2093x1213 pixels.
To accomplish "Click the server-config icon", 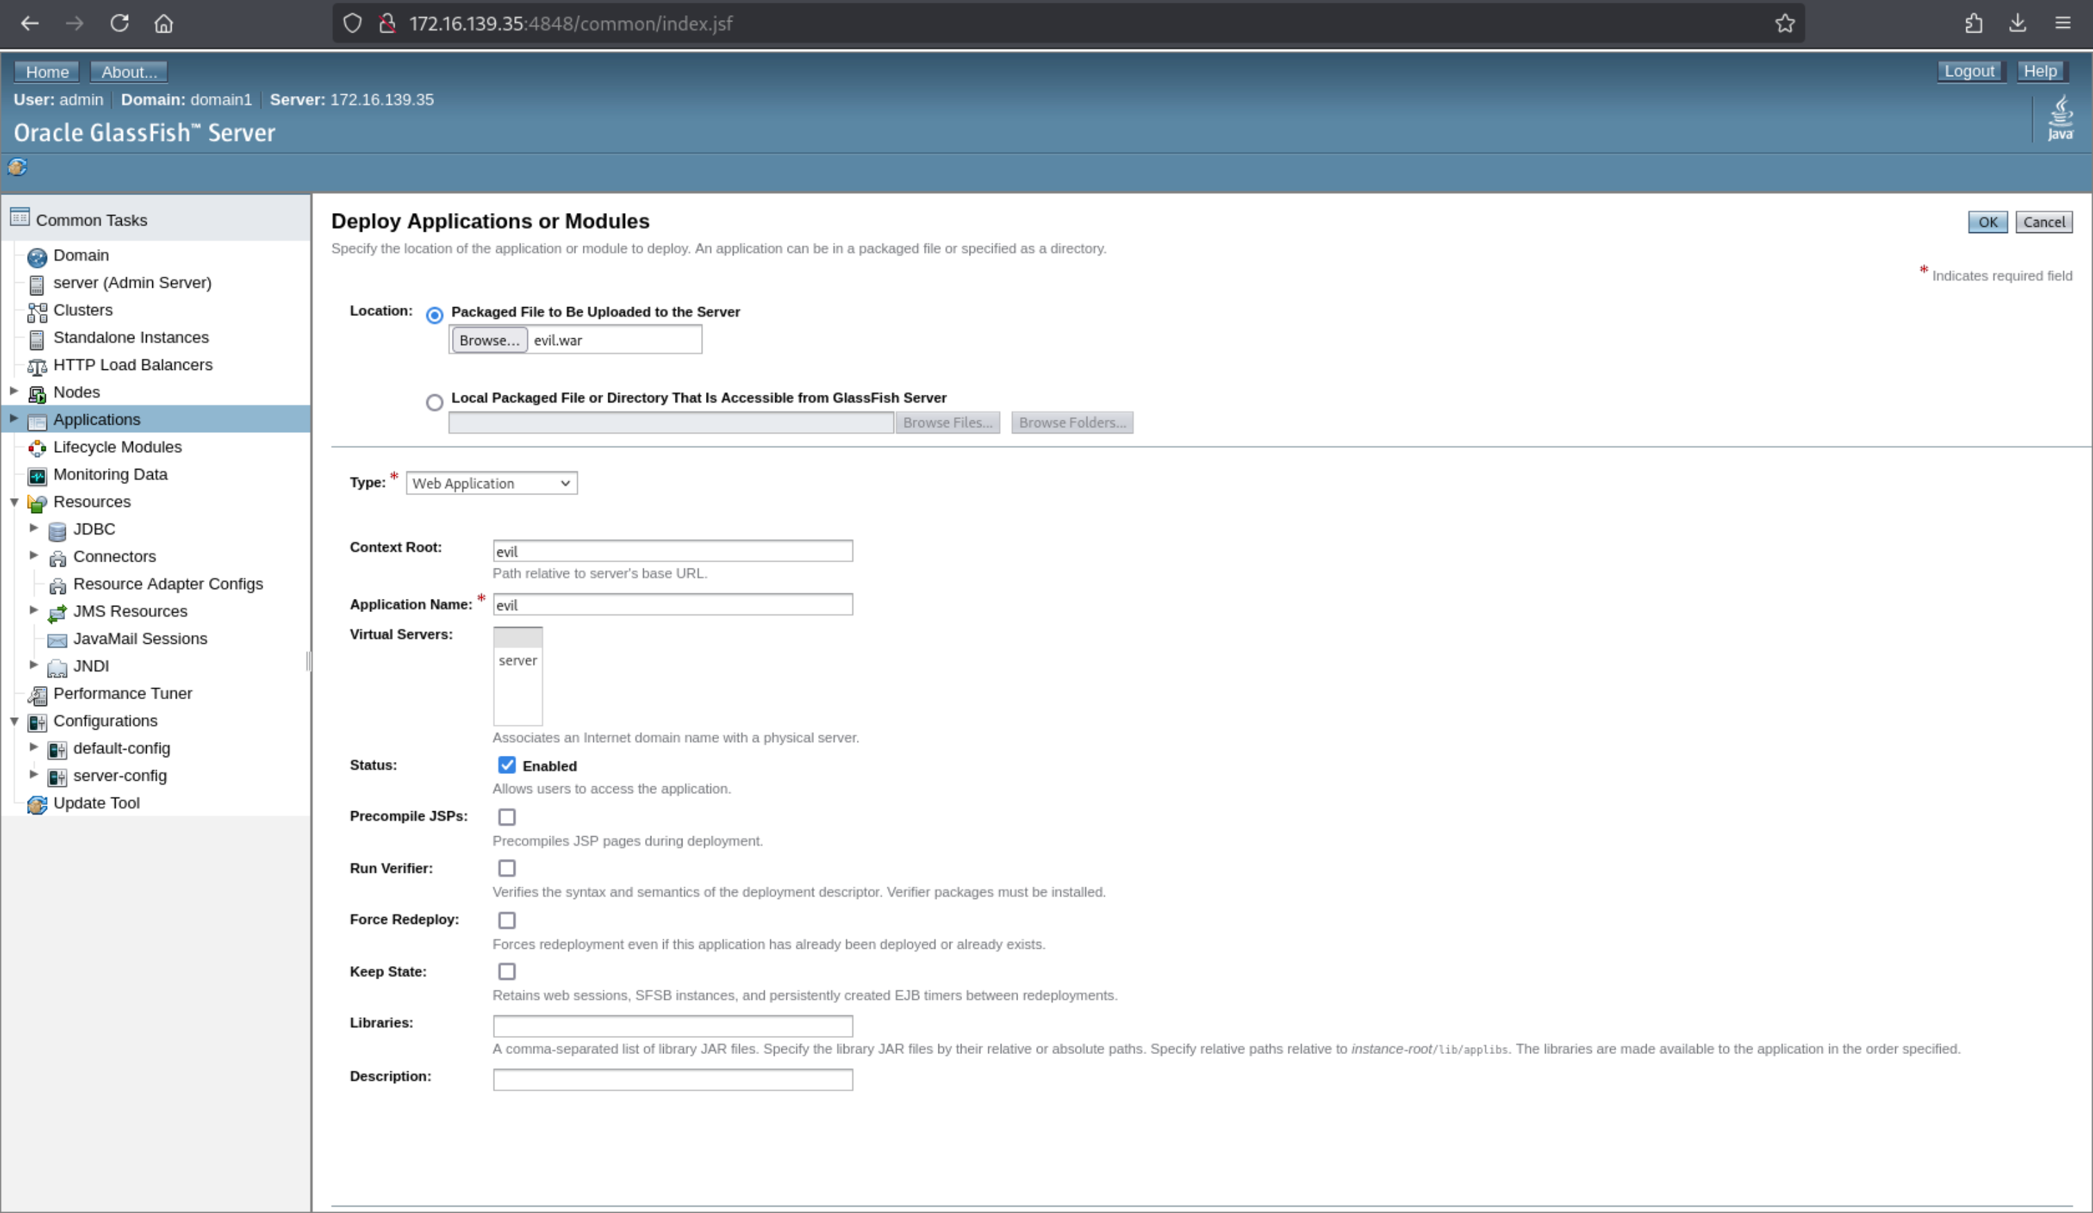I will coord(57,777).
